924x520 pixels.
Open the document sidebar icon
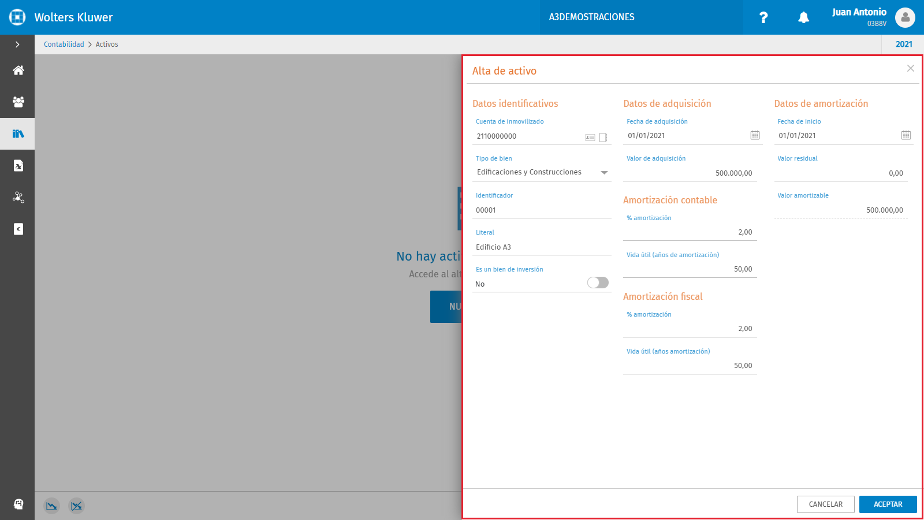pos(18,166)
